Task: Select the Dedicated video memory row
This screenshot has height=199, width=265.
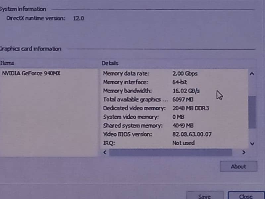Action: click(134, 108)
